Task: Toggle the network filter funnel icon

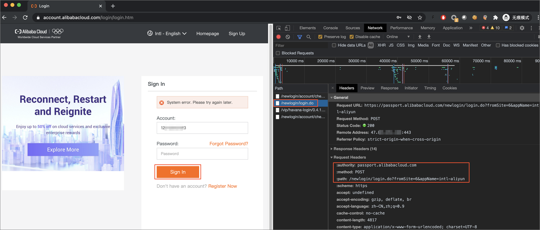Action: (x=299, y=37)
